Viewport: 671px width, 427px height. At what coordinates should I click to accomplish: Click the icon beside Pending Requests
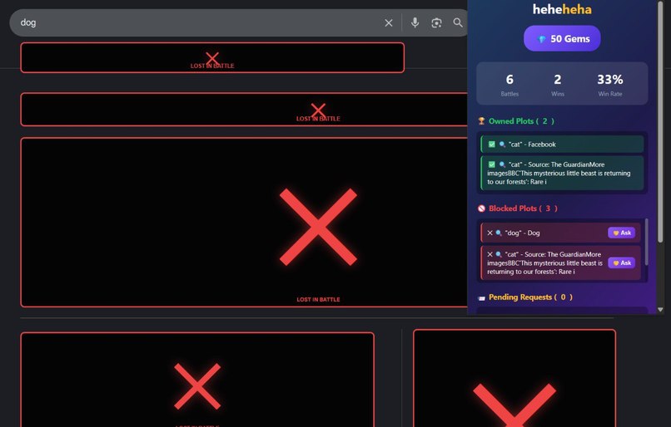pyautogui.click(x=481, y=297)
